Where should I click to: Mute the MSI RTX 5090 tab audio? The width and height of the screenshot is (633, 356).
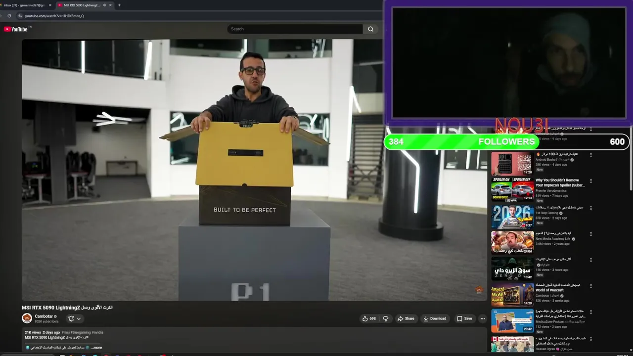pyautogui.click(x=104, y=5)
